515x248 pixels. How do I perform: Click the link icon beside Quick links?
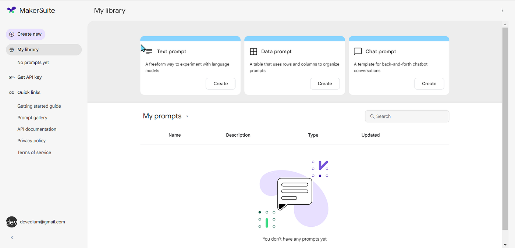click(12, 93)
